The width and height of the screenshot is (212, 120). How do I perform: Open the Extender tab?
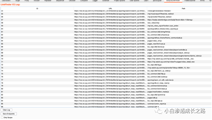(106, 1)
